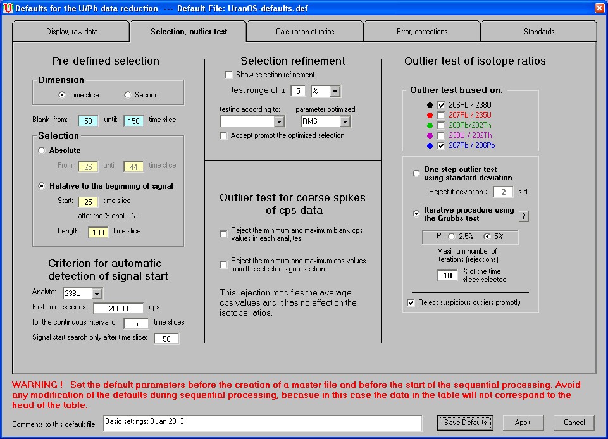
Task: Click the UranOS app icon in title bar
Action: click(8, 8)
